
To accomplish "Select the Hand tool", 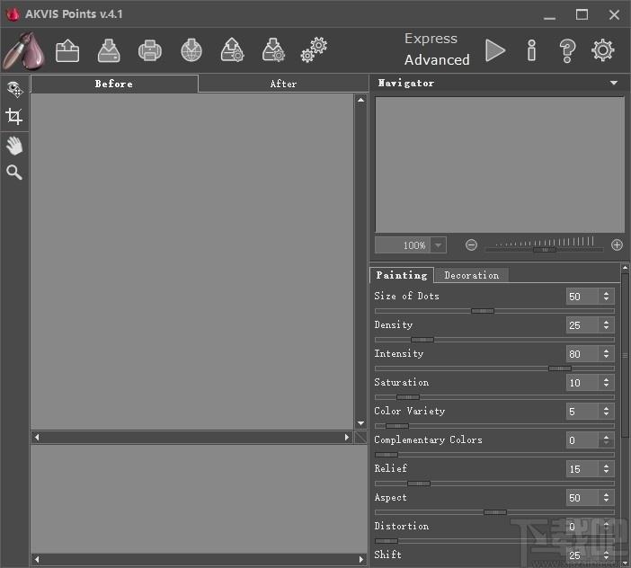I will [x=14, y=146].
